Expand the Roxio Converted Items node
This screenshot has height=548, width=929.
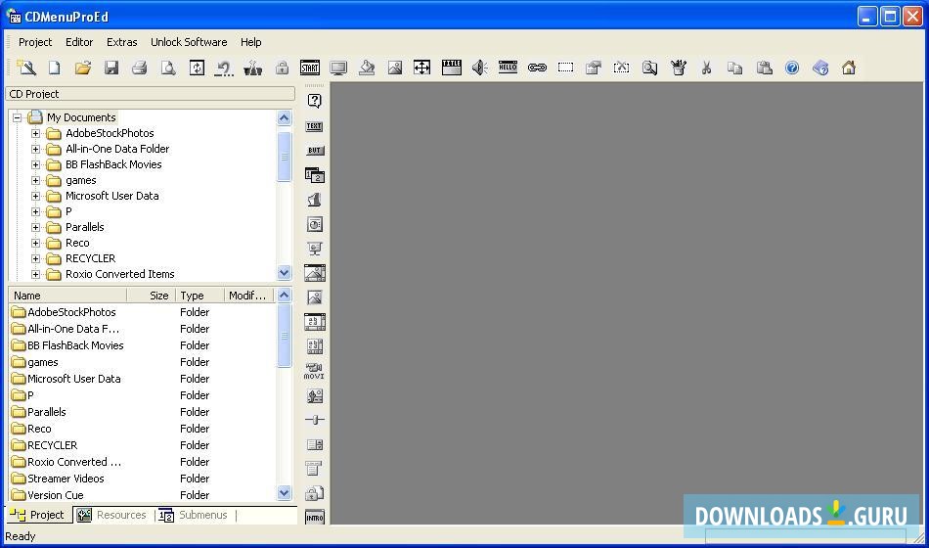click(x=35, y=275)
